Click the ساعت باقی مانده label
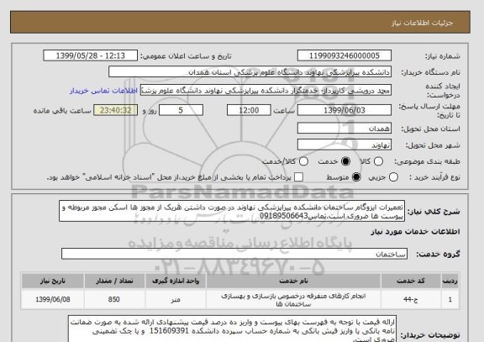This screenshot has height=342, width=484. [62, 111]
